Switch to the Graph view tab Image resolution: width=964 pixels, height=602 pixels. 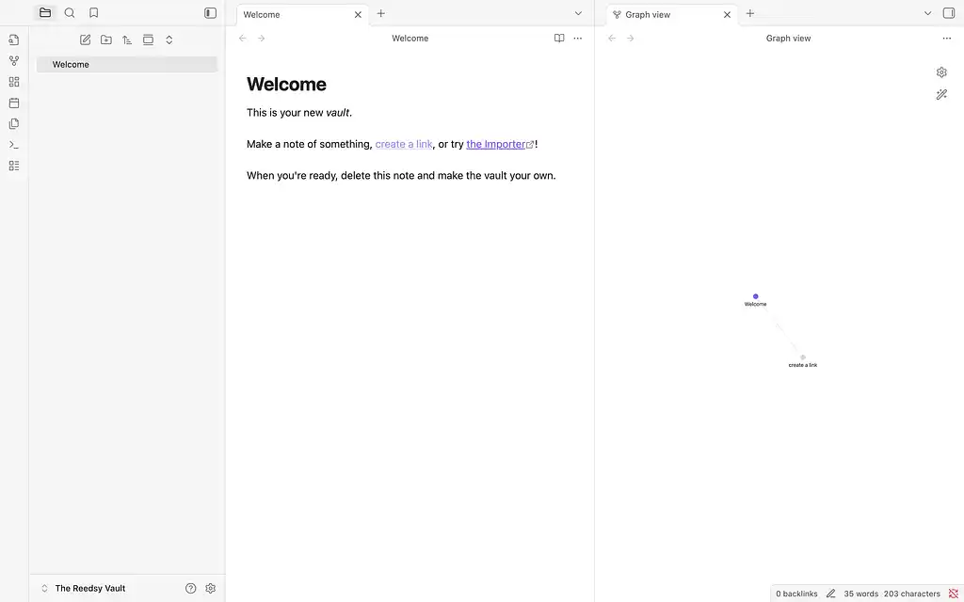coord(659,14)
